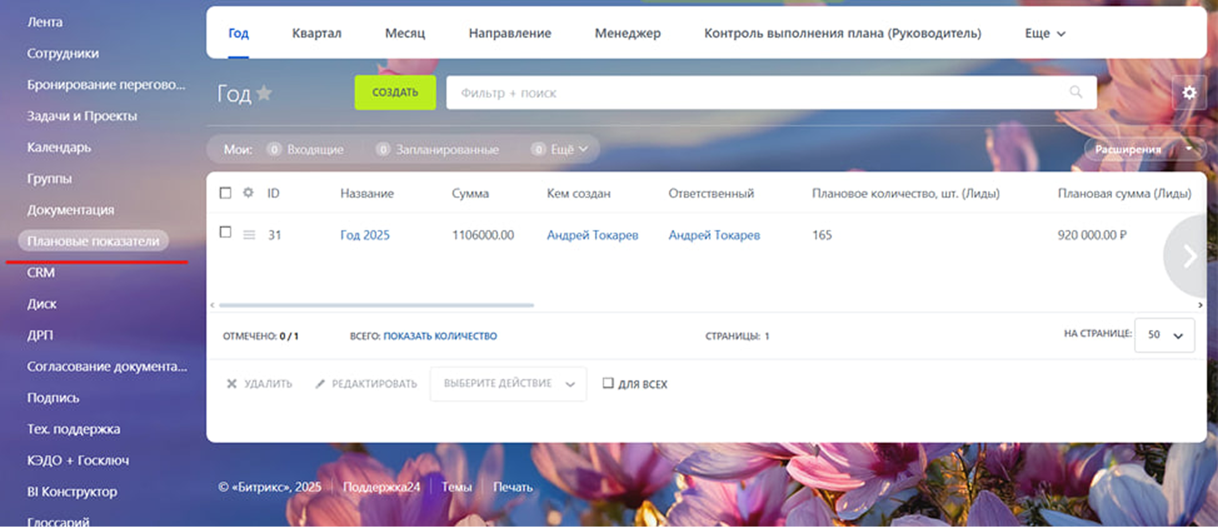Check the box for row Год 2025
The height and width of the screenshot is (527, 1218).
coord(226,233)
